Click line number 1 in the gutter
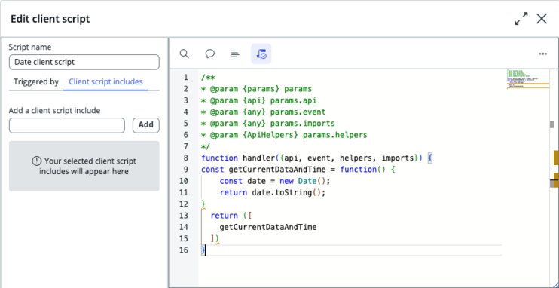The image size is (559, 288). (185, 78)
